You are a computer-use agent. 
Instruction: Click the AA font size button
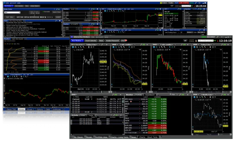[x=185, y=41]
